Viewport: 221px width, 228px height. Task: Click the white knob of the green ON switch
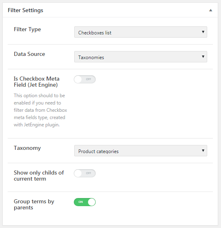tap(92, 202)
